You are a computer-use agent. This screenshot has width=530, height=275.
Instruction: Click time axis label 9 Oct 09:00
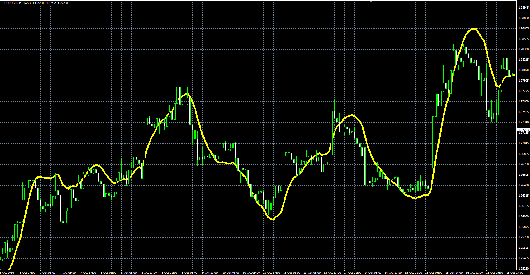190,272
